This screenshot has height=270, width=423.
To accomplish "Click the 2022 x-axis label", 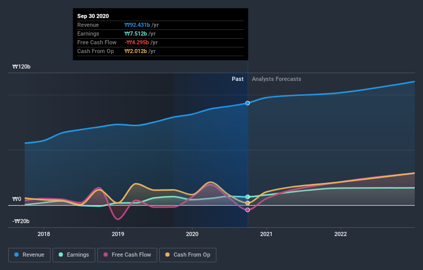I will 341,234.
